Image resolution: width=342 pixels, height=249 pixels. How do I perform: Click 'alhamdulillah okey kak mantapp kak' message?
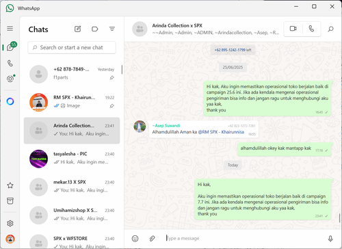click(285, 149)
